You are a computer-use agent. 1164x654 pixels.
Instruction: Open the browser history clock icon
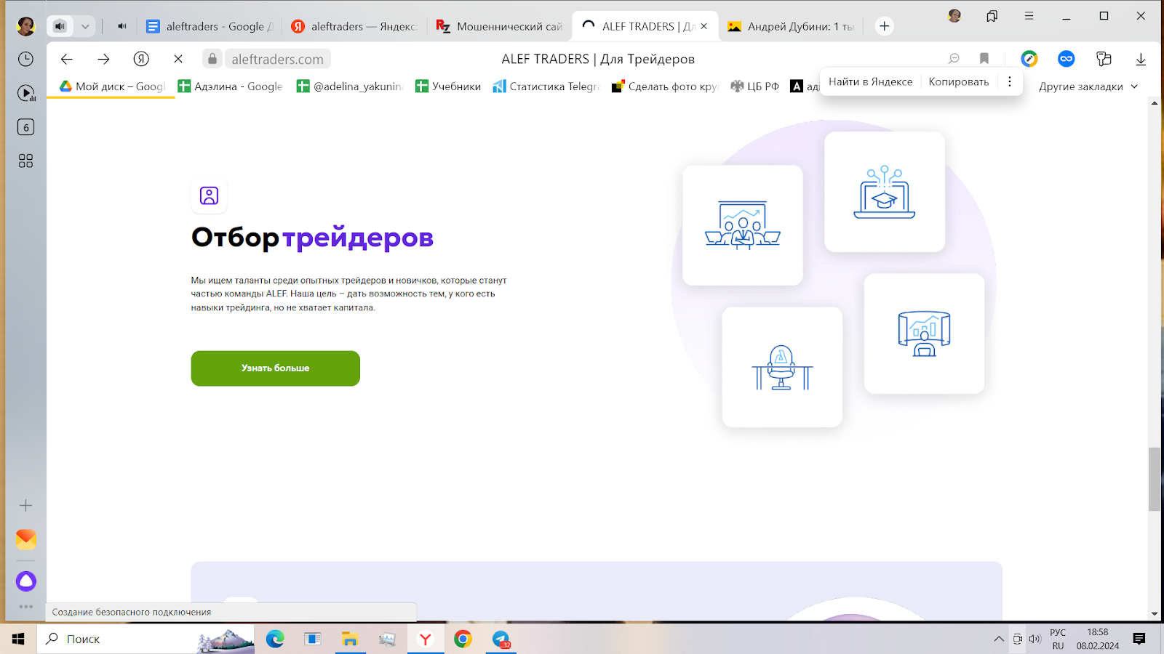25,59
